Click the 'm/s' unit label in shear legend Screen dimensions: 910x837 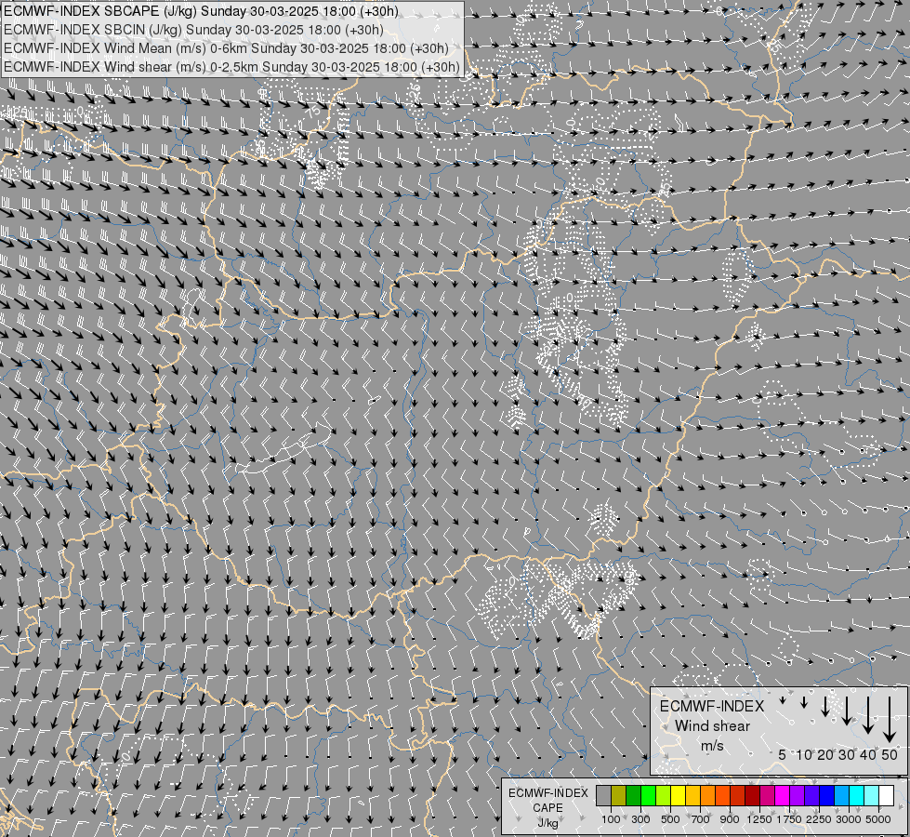(x=713, y=745)
